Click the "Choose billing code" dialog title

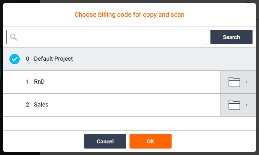[129, 15]
